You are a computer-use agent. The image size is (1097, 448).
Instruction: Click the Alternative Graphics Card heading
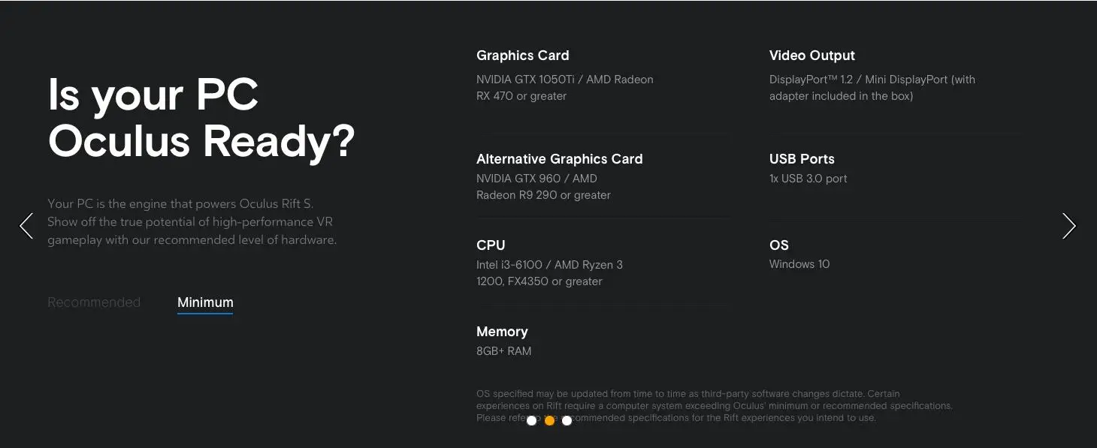coord(559,159)
